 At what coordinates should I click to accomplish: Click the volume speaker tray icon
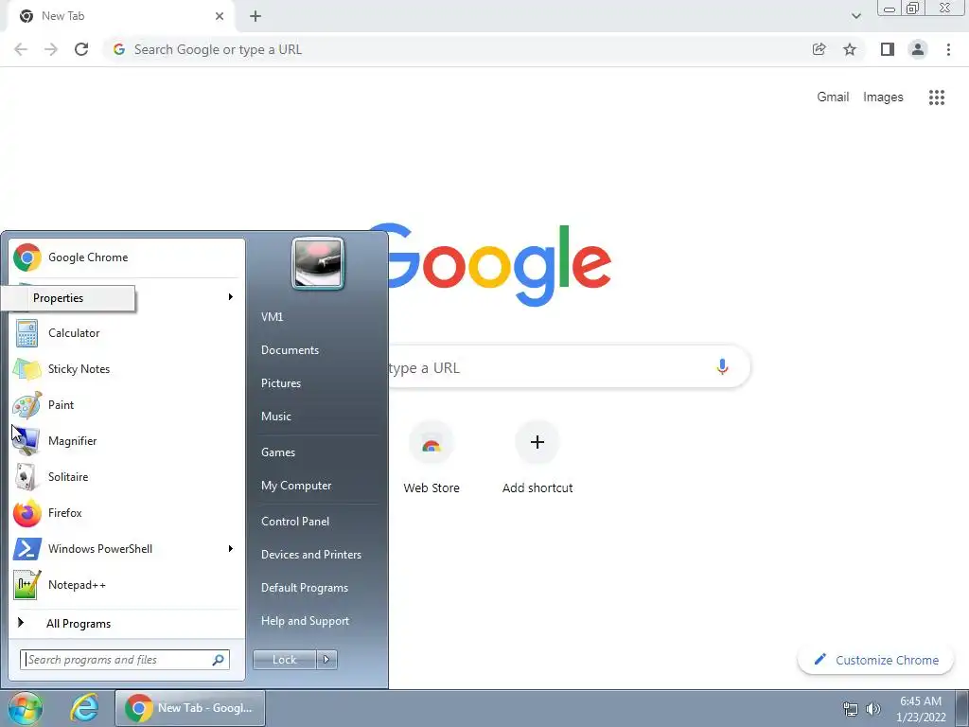point(873,708)
